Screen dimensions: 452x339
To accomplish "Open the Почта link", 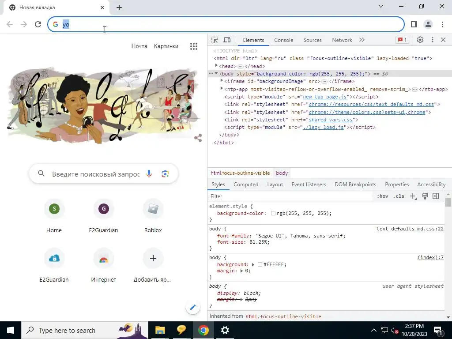I will coord(139,46).
